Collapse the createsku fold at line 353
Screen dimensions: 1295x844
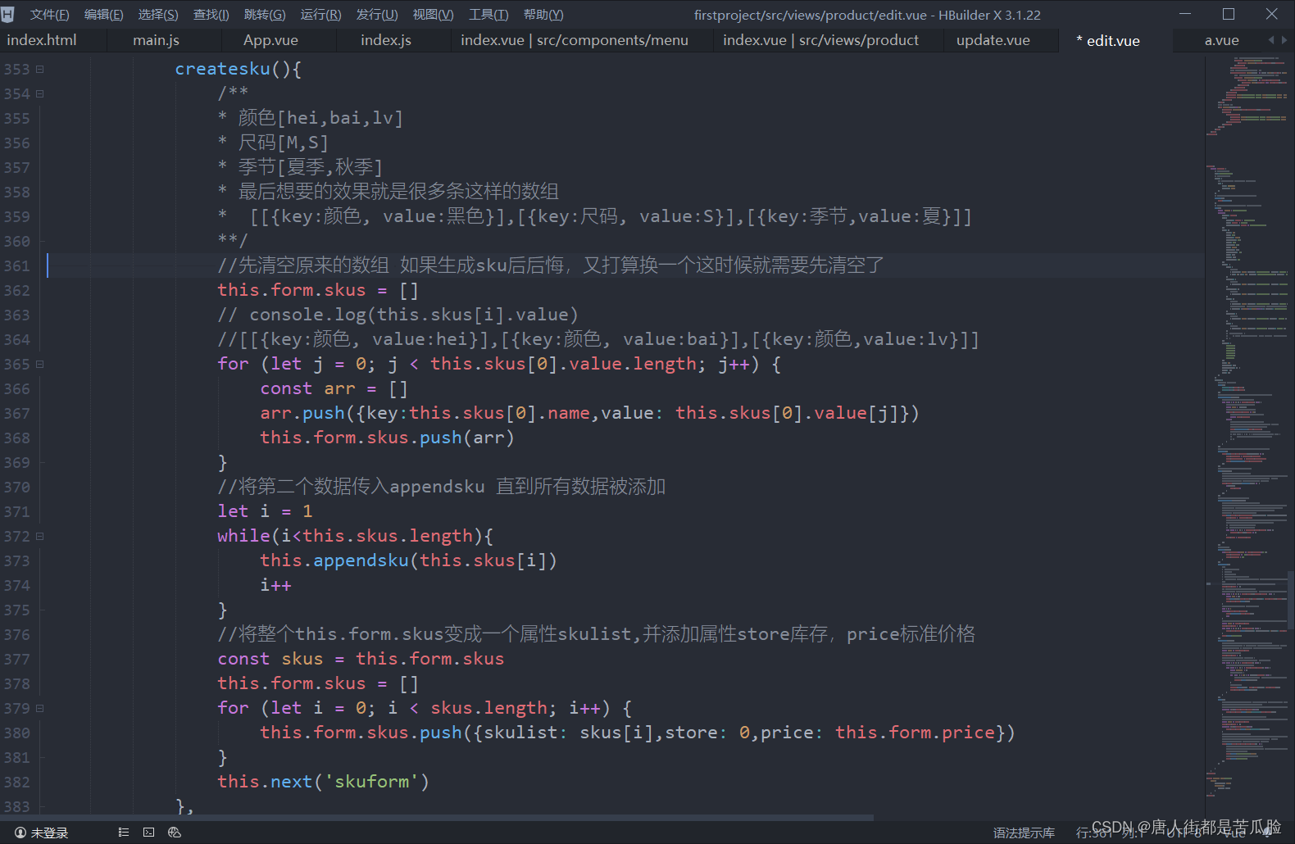(39, 70)
